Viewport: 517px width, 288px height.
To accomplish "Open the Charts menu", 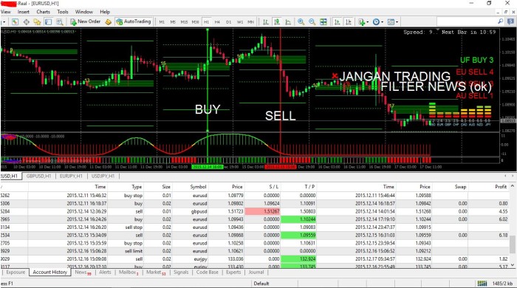I will click(x=43, y=12).
